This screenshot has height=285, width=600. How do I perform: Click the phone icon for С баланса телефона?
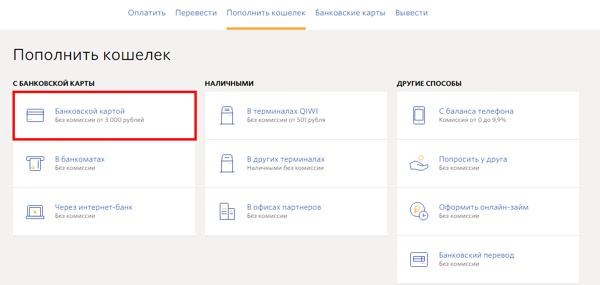[x=419, y=116]
